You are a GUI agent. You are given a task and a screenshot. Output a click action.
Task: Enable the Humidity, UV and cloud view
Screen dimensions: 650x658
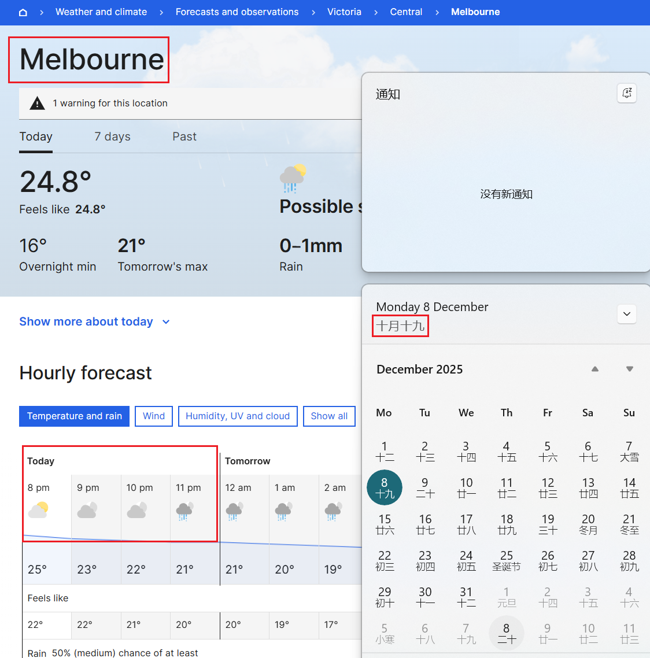[238, 416]
